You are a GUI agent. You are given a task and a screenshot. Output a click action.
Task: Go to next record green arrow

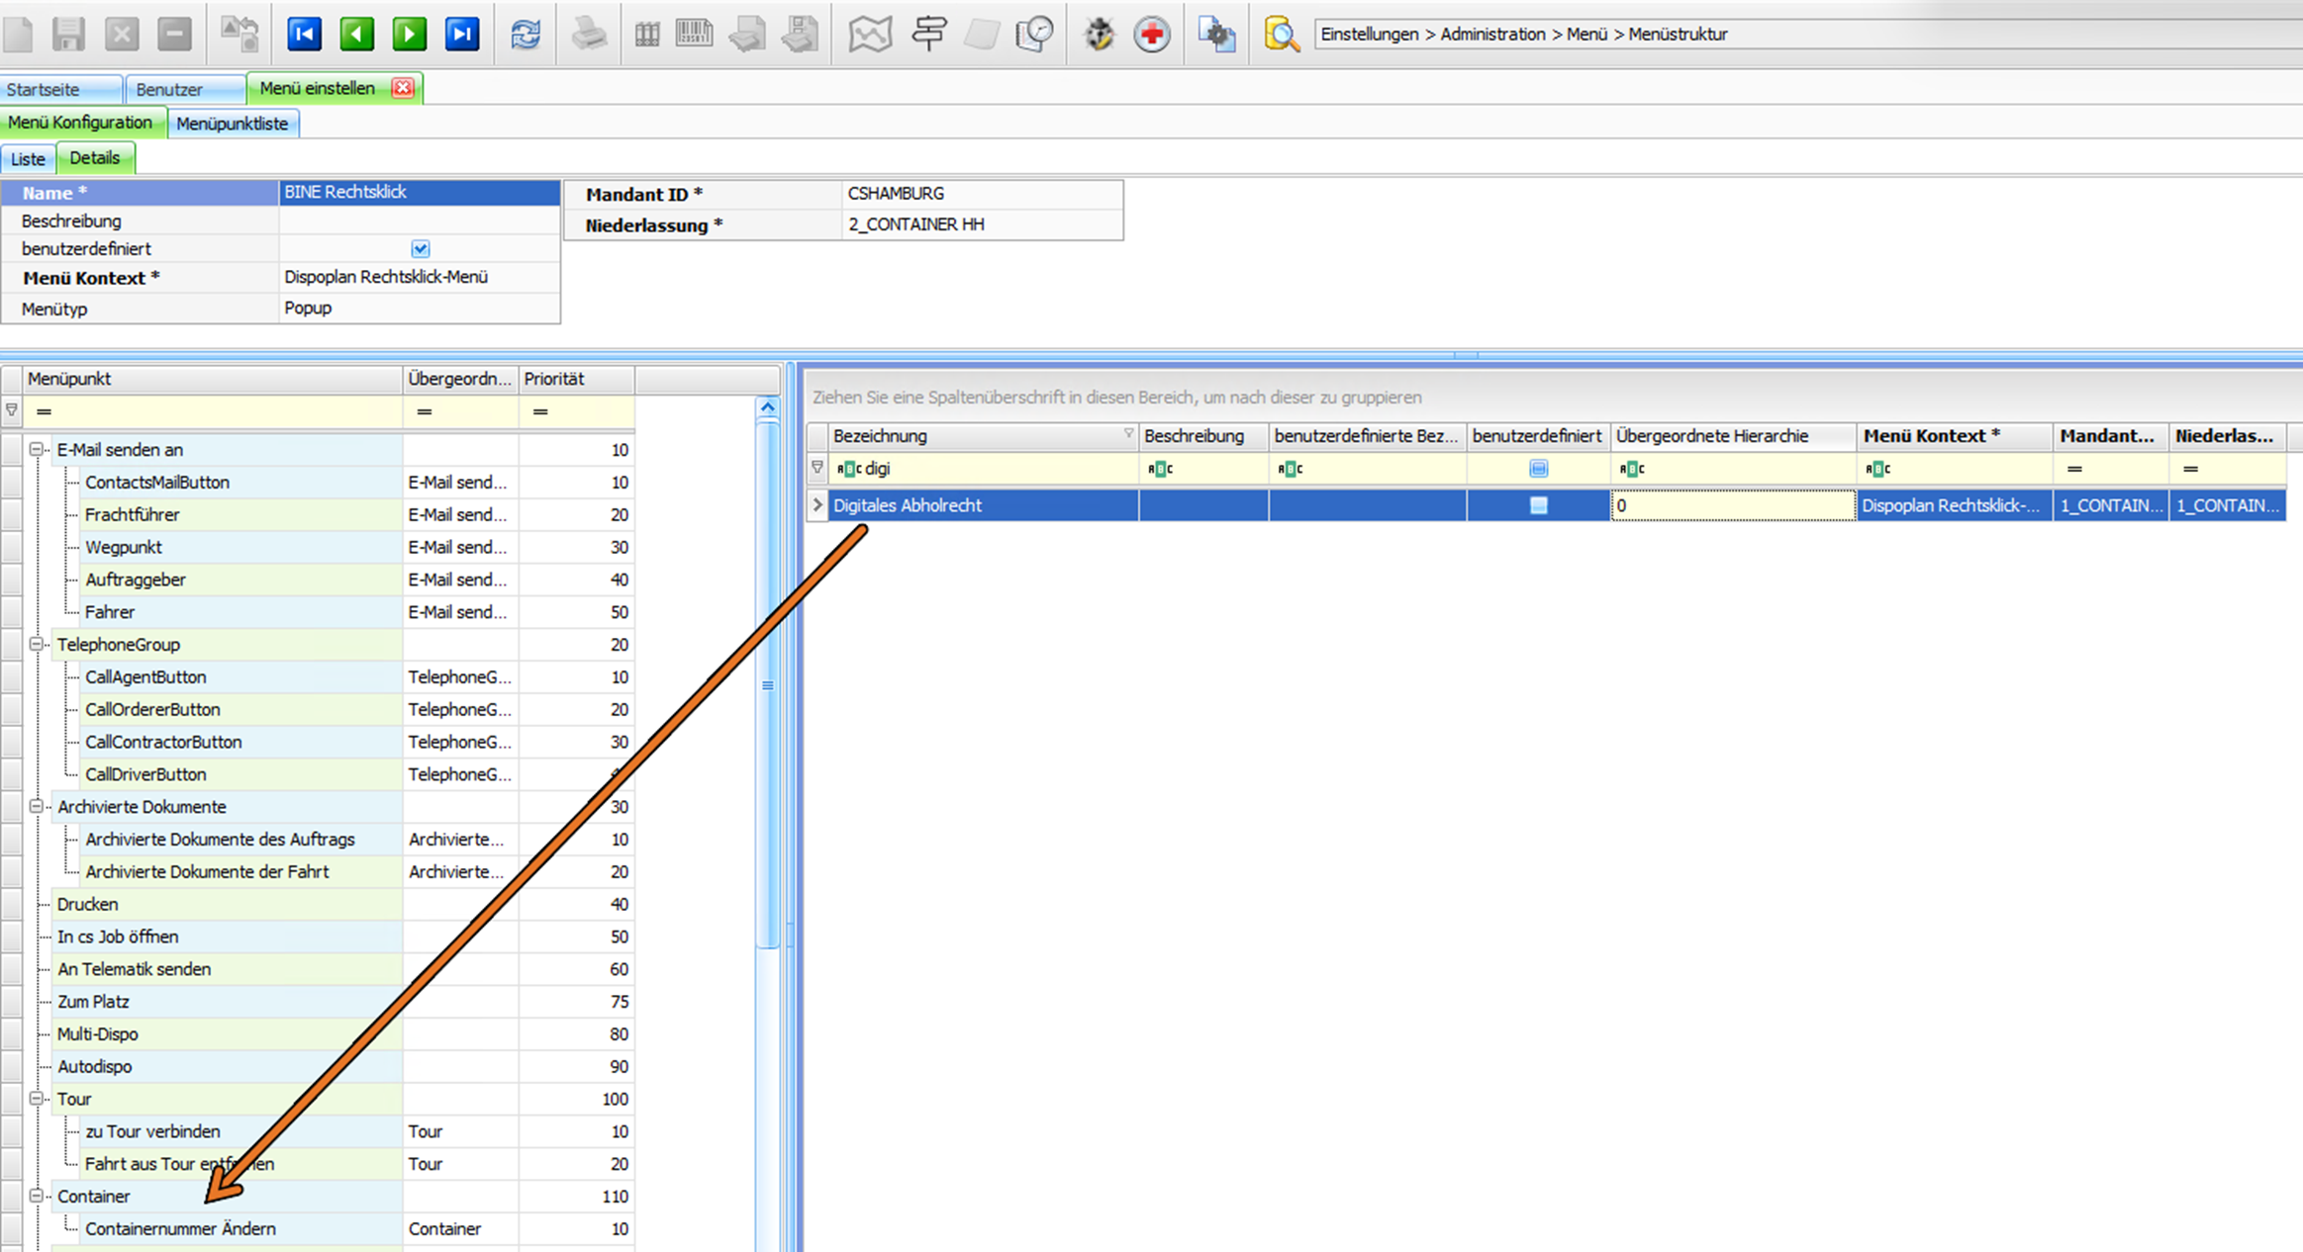pos(409,34)
